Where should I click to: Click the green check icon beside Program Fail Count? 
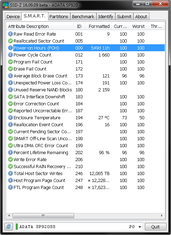tap(10, 62)
